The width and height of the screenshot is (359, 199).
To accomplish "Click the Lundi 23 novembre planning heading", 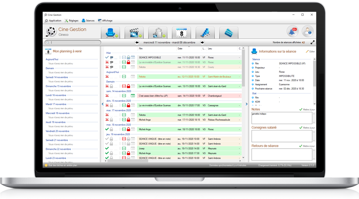I will coord(56,158).
